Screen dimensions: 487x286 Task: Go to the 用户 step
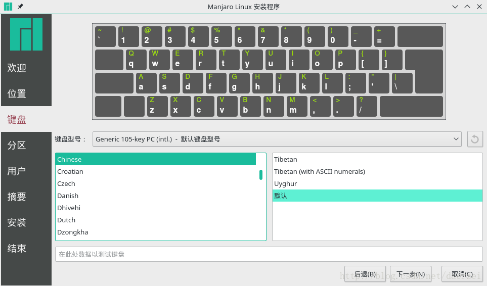pyautogui.click(x=17, y=171)
